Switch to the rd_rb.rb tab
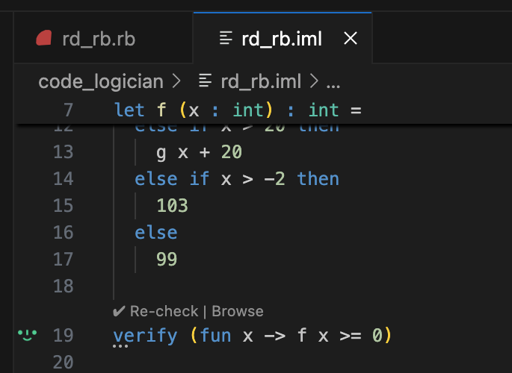Image resolution: width=512 pixels, height=373 pixels. [x=97, y=39]
